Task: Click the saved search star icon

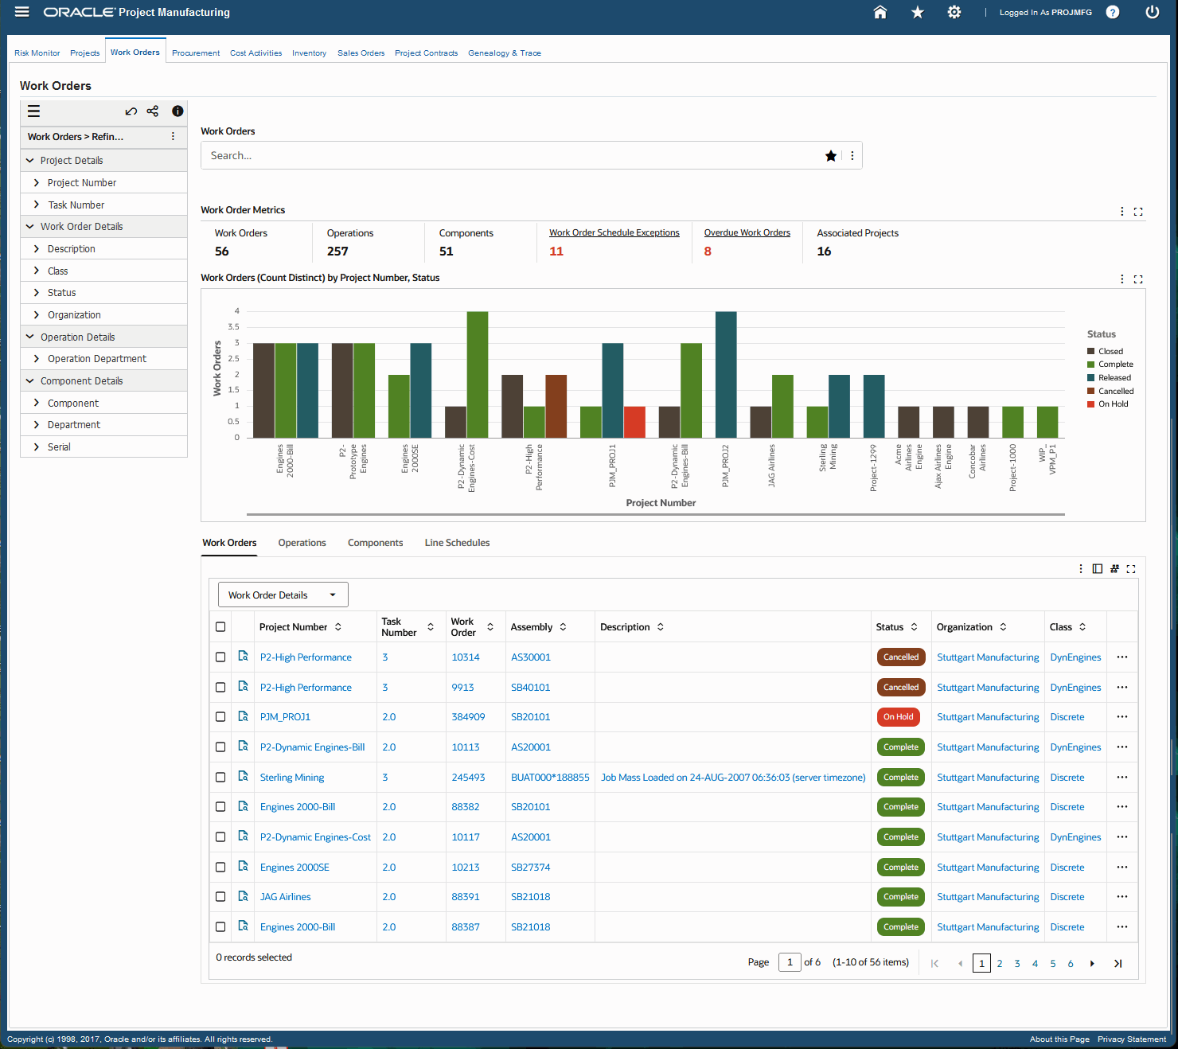Action: 831,156
